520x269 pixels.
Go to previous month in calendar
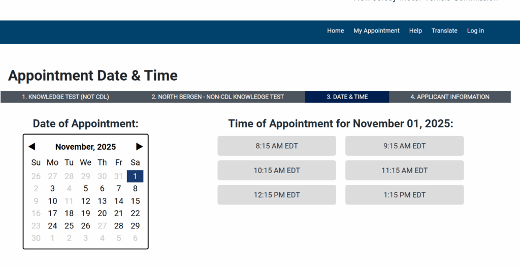tap(32, 147)
